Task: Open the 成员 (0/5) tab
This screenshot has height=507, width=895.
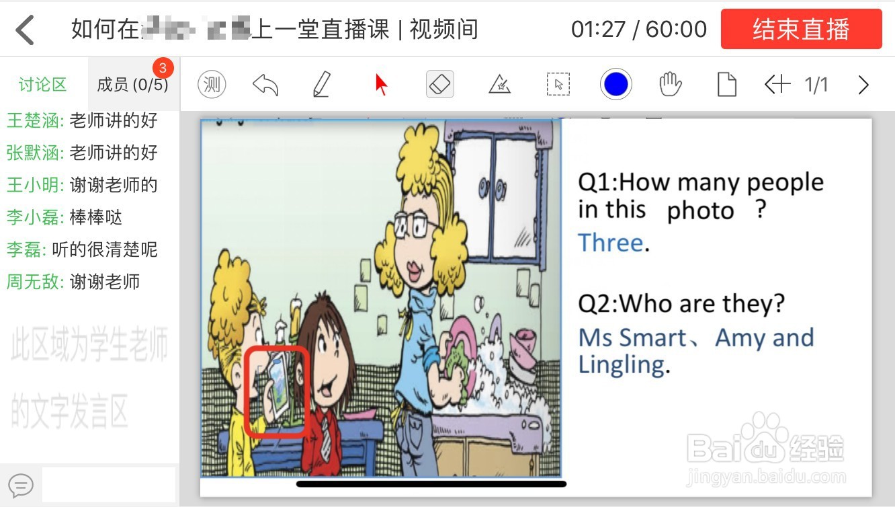Action: pyautogui.click(x=134, y=84)
